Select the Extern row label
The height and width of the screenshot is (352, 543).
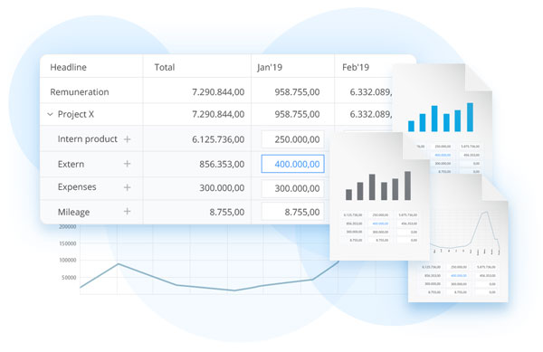pyautogui.click(x=71, y=164)
